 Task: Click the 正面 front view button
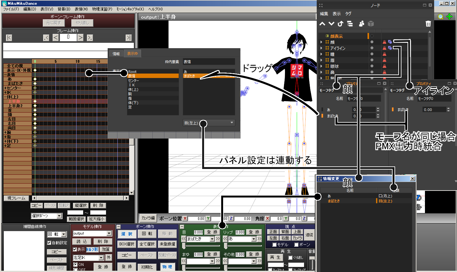[x=273, y=232]
